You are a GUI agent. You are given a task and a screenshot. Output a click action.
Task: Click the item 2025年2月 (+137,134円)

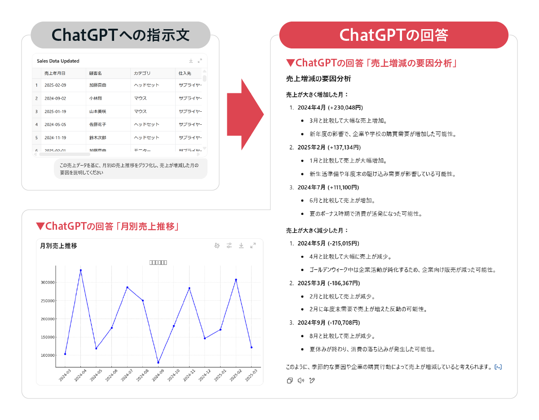[x=329, y=147]
